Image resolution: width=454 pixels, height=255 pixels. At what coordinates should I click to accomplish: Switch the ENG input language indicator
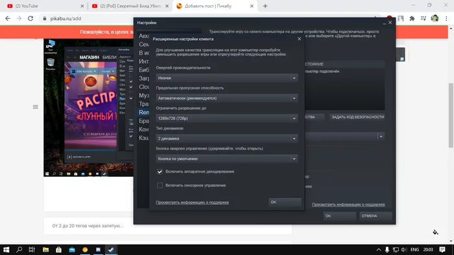[x=414, y=250]
